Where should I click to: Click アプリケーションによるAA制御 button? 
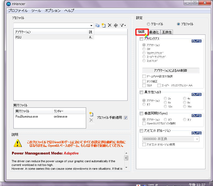(x=171, y=70)
